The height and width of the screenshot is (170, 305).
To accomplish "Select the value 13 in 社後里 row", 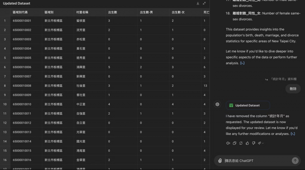I will pos(205,86).
